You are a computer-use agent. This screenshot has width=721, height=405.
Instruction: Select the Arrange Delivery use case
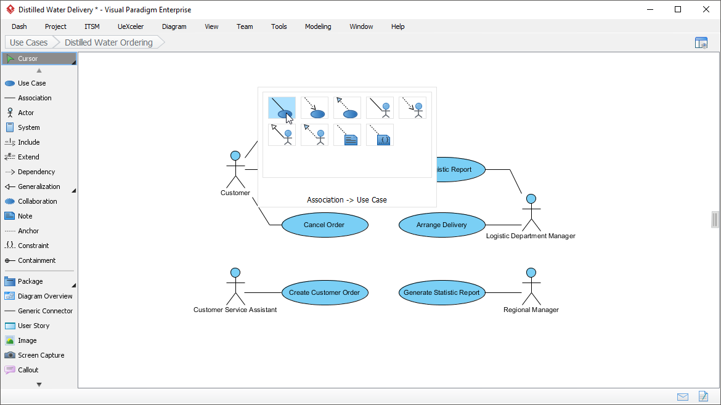[x=442, y=225]
